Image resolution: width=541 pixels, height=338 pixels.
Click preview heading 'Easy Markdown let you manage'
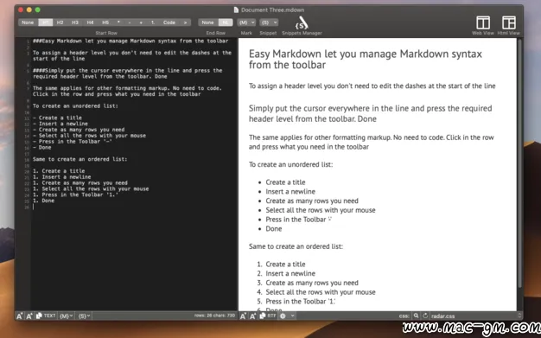coord(366,59)
